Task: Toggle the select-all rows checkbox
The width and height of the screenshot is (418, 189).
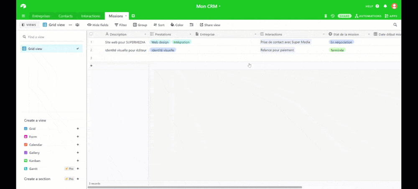Action: (x=91, y=34)
